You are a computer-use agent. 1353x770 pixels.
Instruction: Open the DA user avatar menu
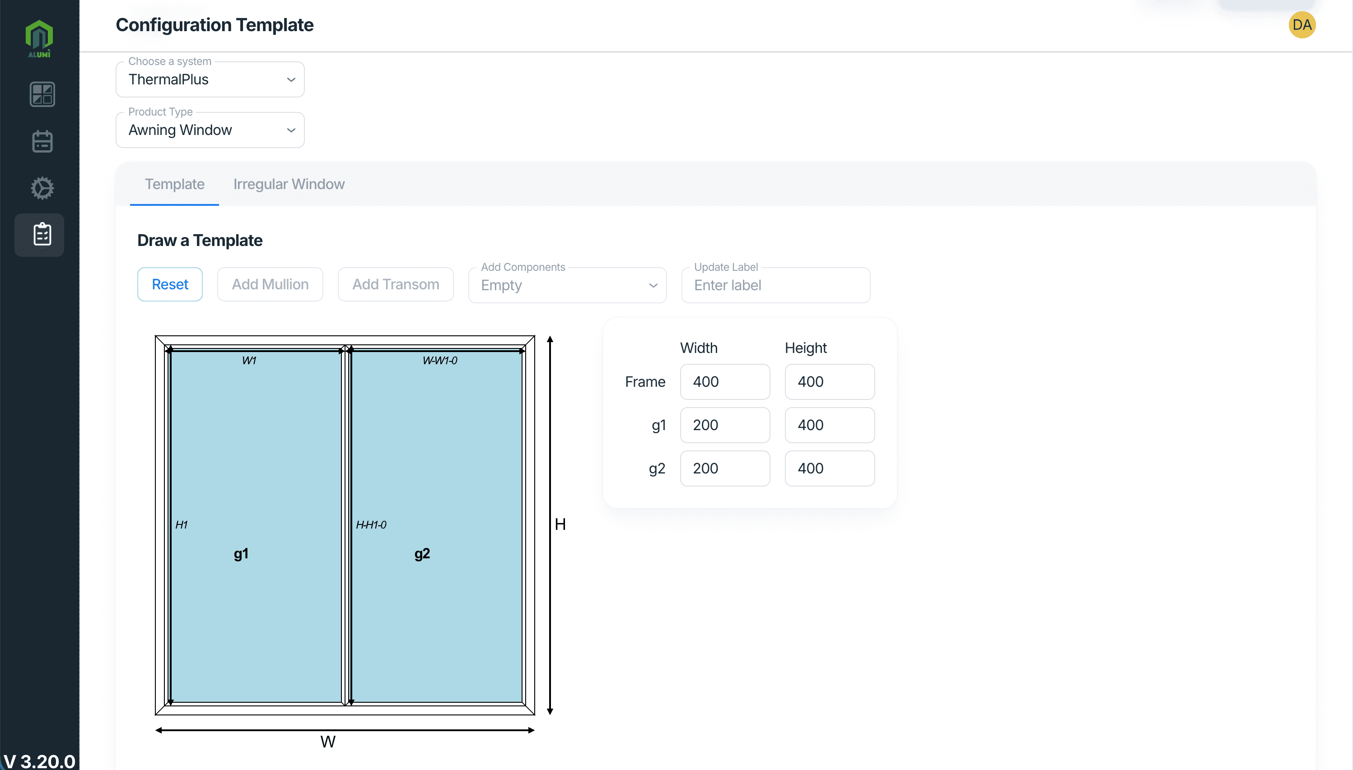click(x=1302, y=24)
